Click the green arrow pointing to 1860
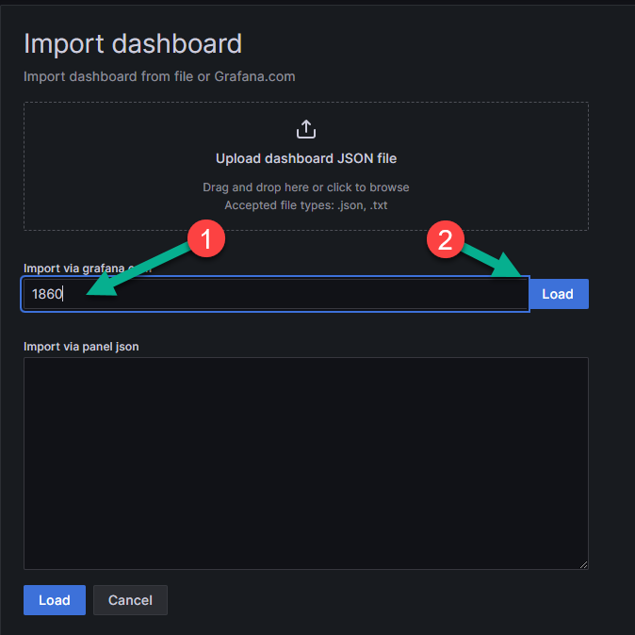The width and height of the screenshot is (635, 635). click(x=141, y=273)
